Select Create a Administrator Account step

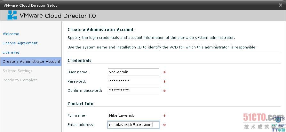tap(31, 62)
